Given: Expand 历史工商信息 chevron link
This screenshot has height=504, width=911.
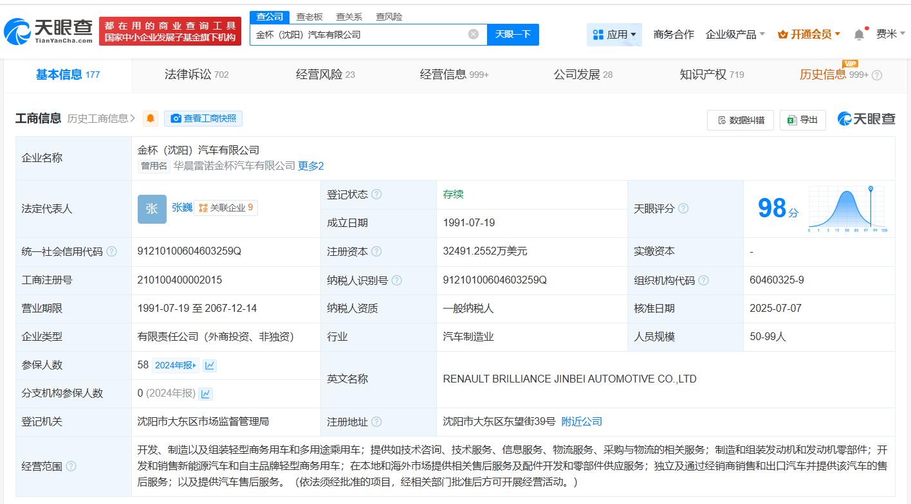Looking at the screenshot, I should pyautogui.click(x=101, y=118).
